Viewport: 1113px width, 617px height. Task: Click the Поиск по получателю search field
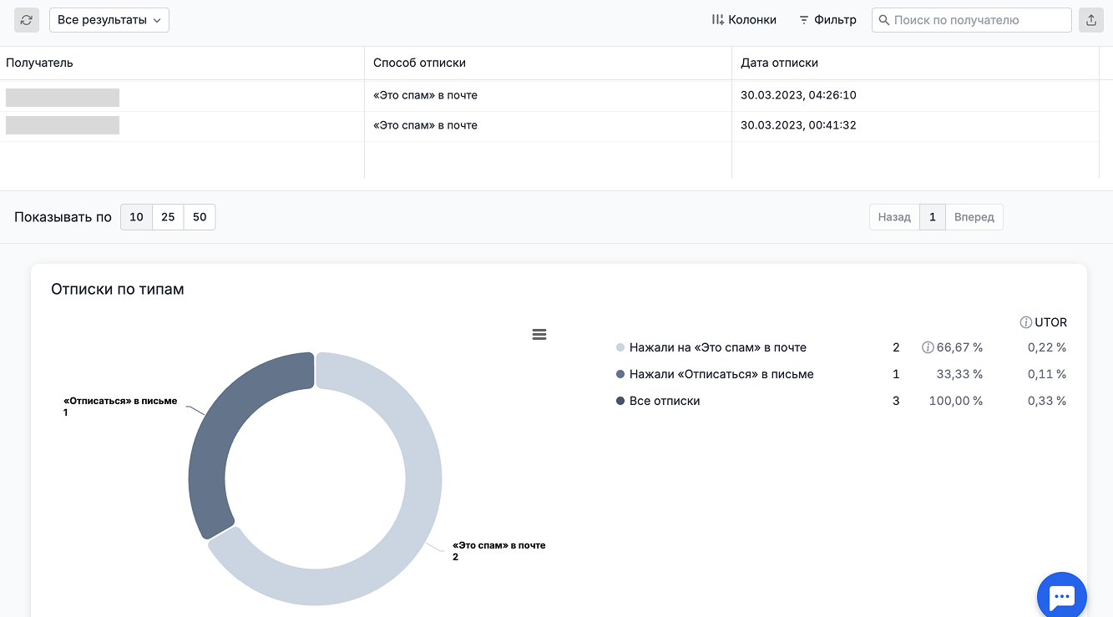977,20
